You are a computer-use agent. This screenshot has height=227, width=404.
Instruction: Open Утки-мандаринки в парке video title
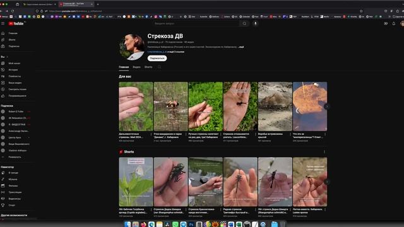(x=168, y=136)
